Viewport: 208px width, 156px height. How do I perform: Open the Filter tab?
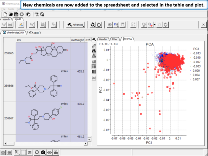coord(114,39)
